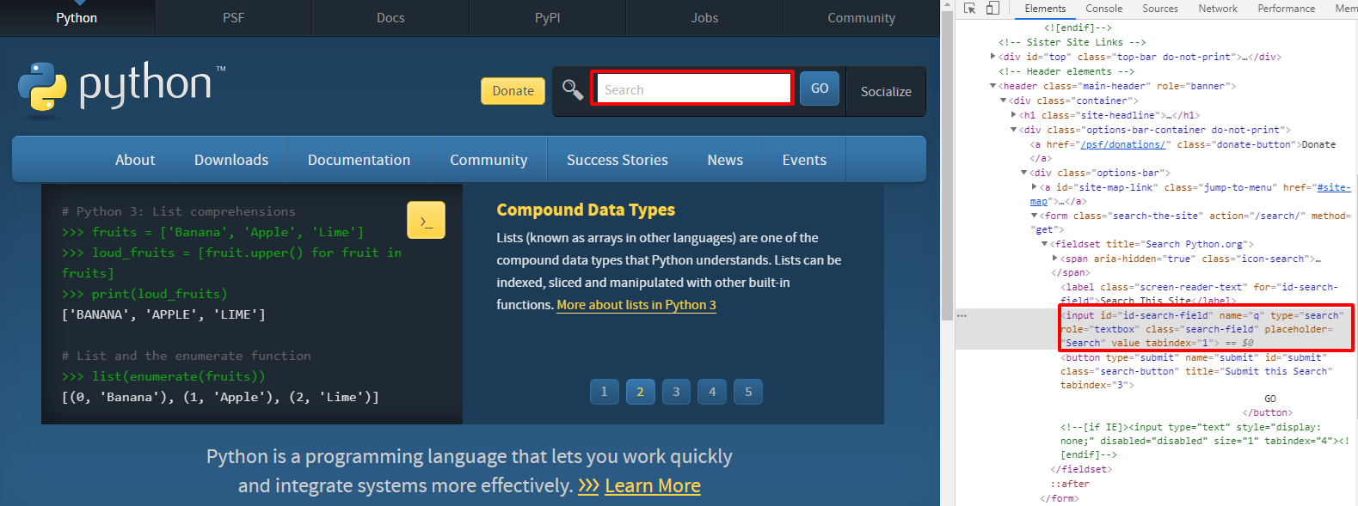The width and height of the screenshot is (1358, 506).
Task: Show slide 2 in the carousel
Action: pos(640,392)
